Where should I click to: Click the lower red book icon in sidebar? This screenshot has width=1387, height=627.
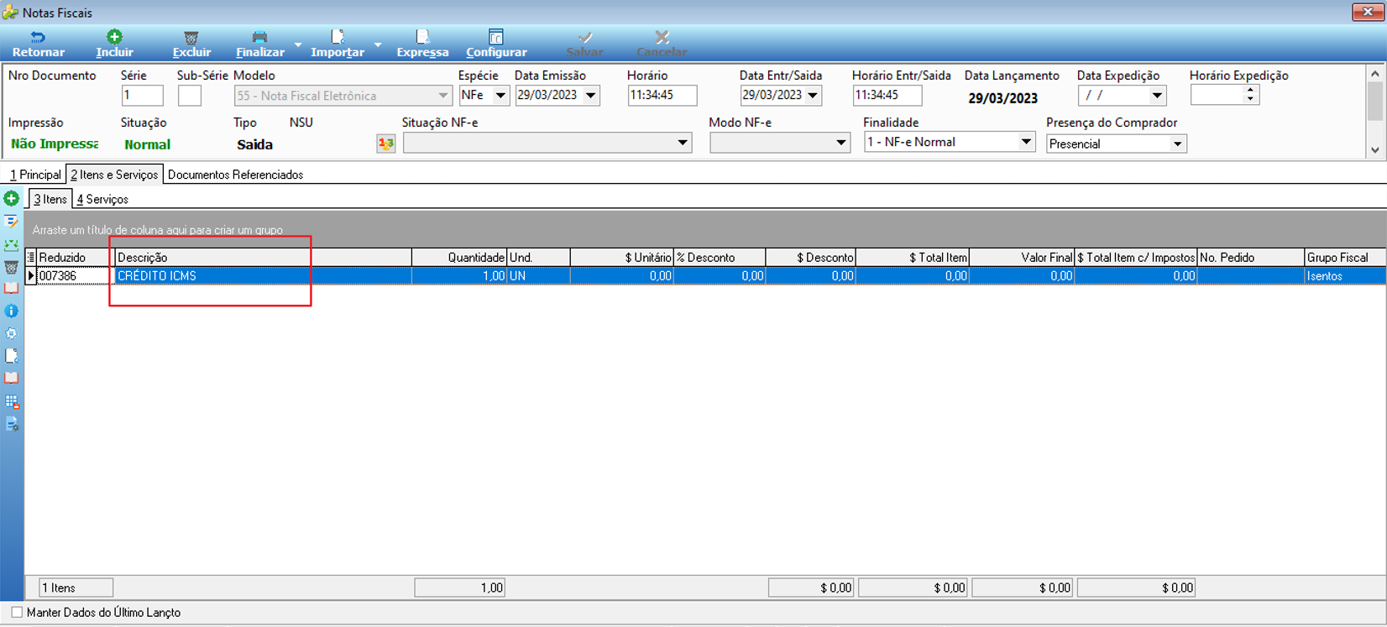point(12,378)
